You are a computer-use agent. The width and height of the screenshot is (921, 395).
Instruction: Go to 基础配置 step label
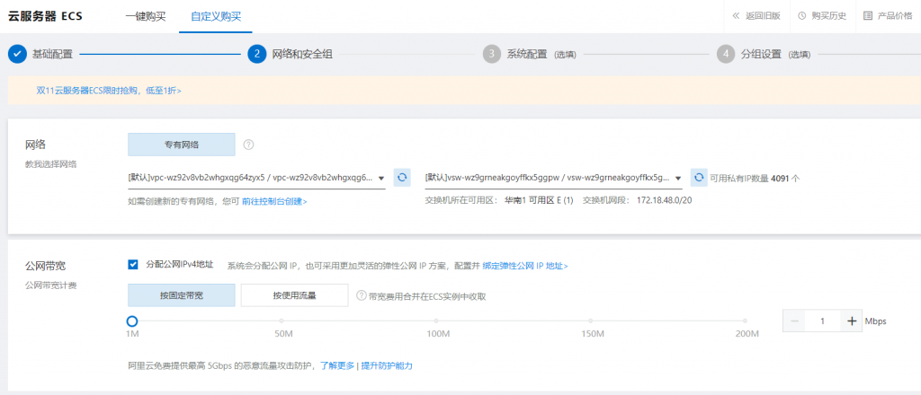pos(52,55)
